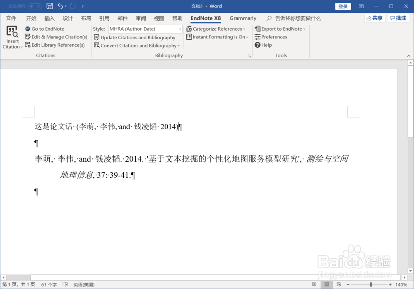This screenshot has width=414, height=289.
Task: Click the Undo icon
Action: (x=60, y=6)
